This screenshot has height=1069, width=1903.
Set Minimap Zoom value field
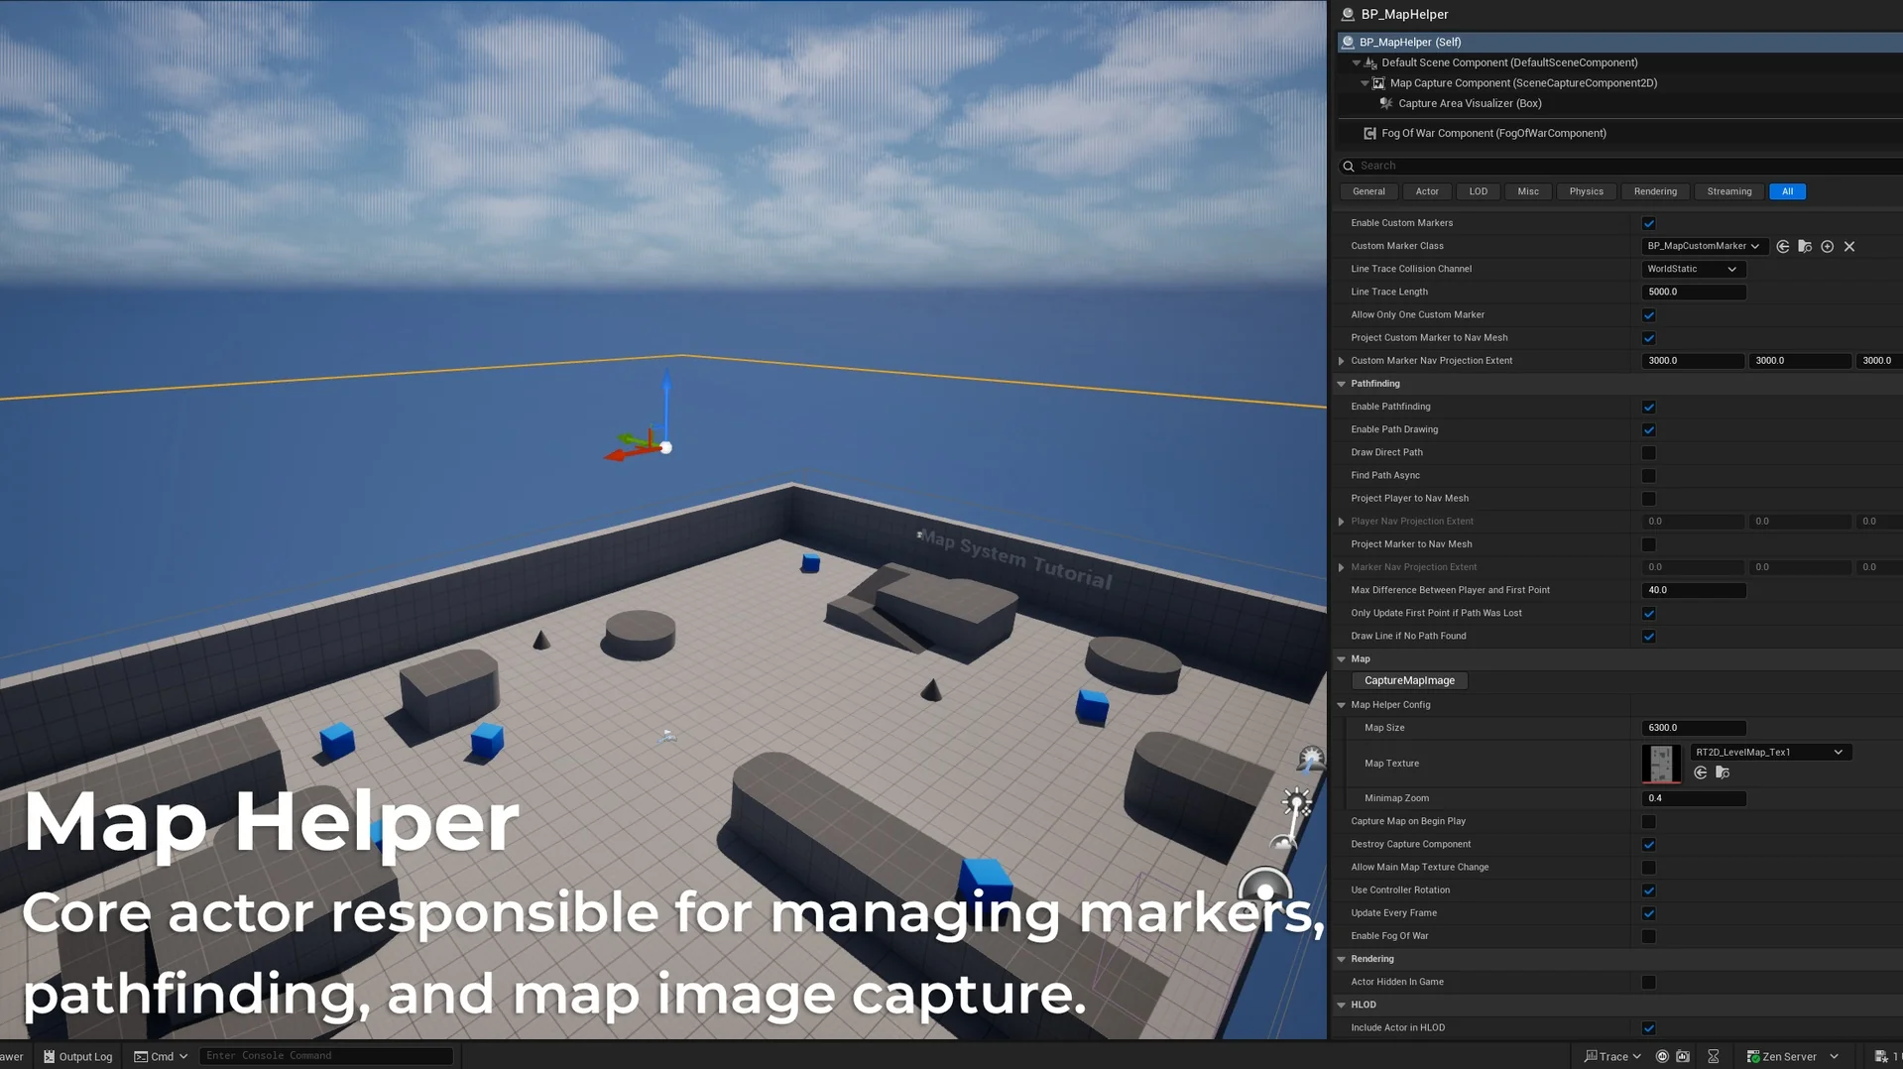click(1693, 797)
